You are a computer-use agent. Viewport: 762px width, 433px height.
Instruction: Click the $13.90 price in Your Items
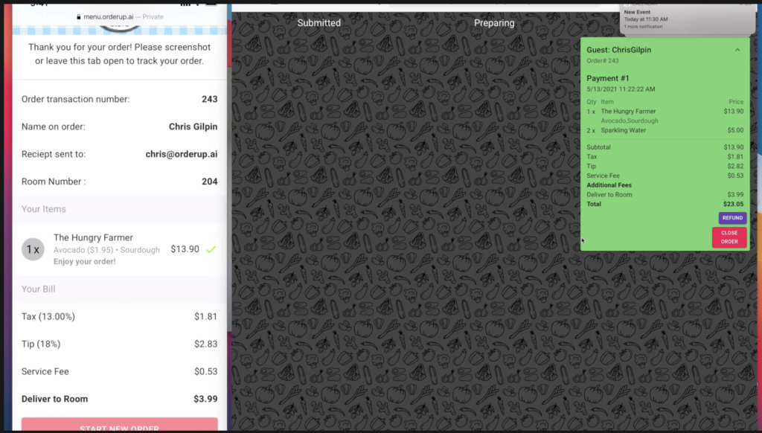coord(185,249)
